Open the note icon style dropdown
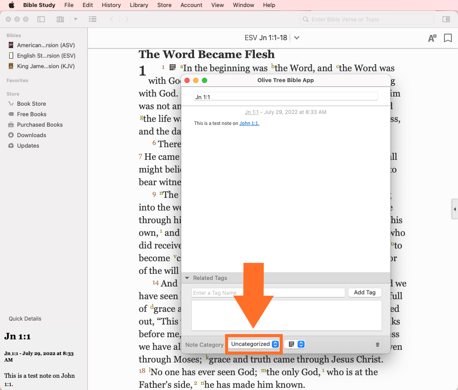 pyautogui.click(x=295, y=344)
